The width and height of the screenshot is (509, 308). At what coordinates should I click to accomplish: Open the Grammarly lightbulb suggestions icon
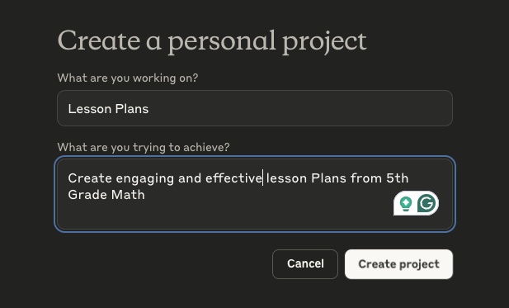pyautogui.click(x=405, y=204)
